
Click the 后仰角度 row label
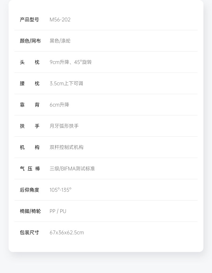coord(30,190)
